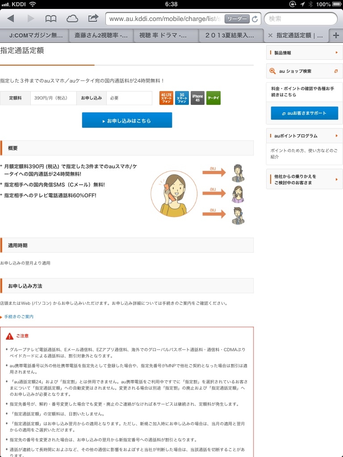Tap the 390円/月（税込） price cell
This screenshot has height=457, width=343.
(x=54, y=98)
